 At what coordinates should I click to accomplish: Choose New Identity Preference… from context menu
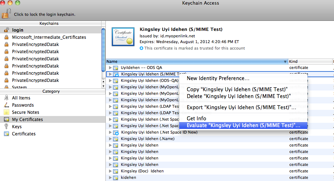(243, 78)
